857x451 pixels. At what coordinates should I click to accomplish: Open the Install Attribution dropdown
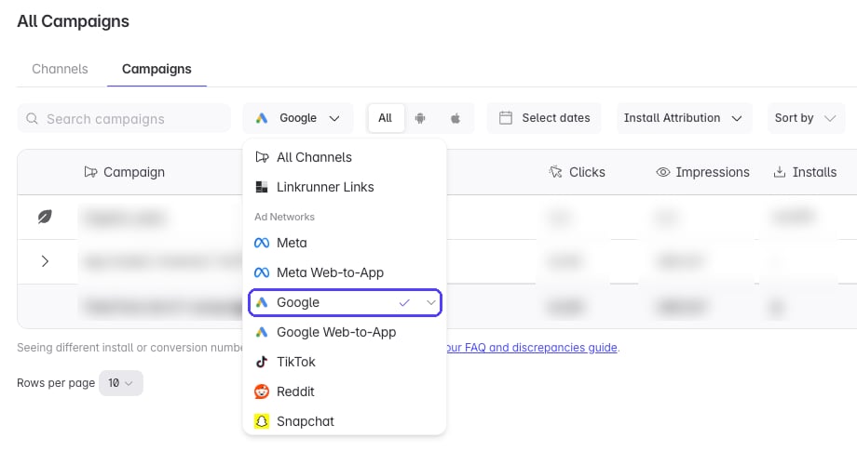pos(685,118)
